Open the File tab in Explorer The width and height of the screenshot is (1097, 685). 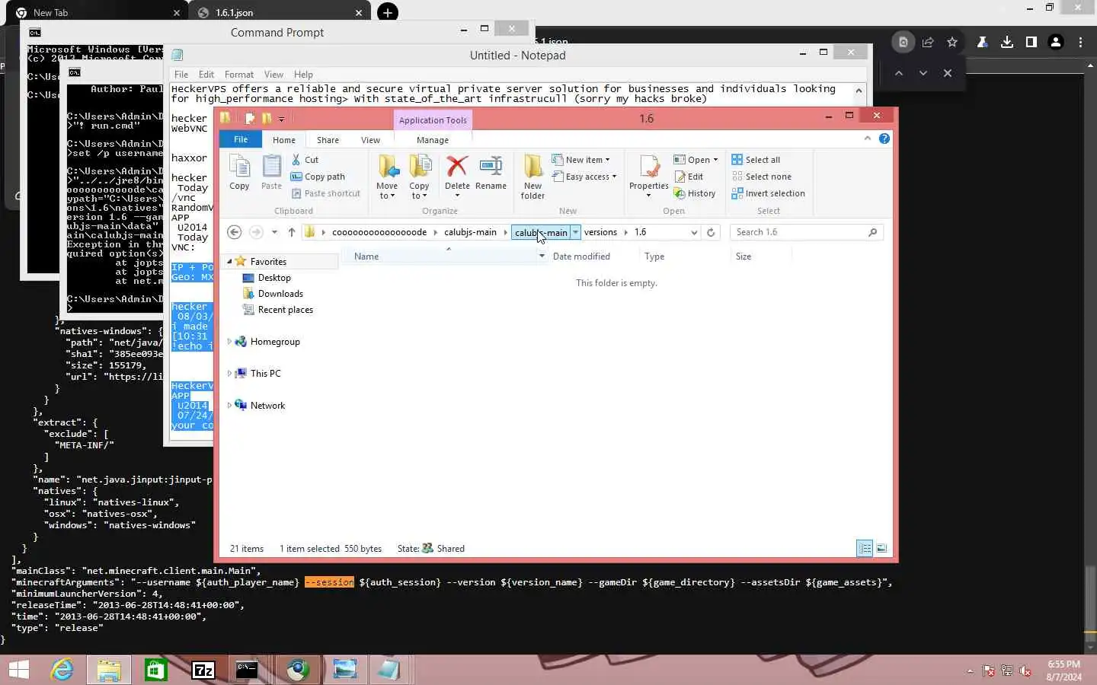point(241,139)
